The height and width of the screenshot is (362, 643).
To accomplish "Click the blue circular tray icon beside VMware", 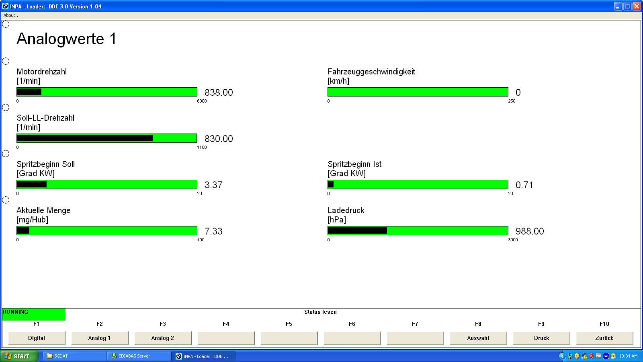I will (x=606, y=356).
